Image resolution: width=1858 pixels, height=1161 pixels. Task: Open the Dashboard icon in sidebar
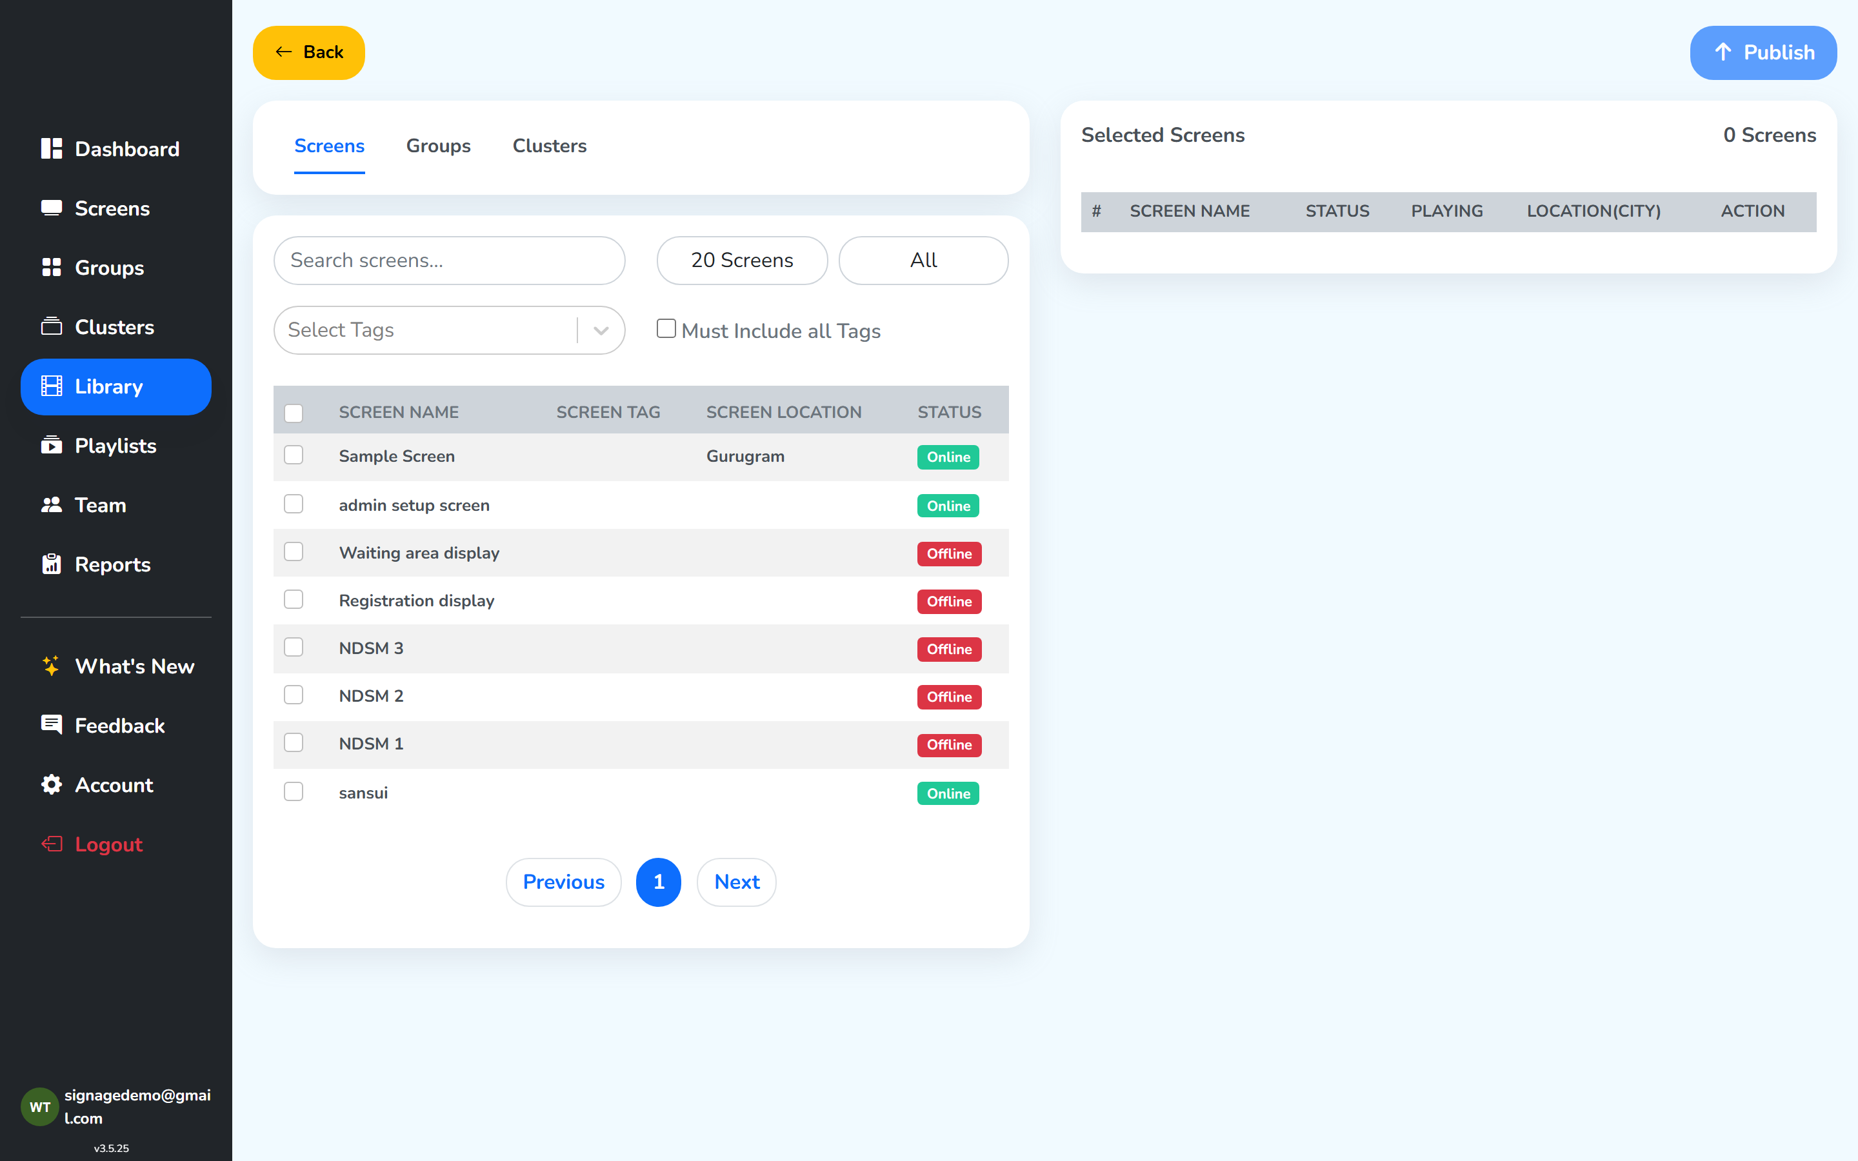click(x=52, y=148)
